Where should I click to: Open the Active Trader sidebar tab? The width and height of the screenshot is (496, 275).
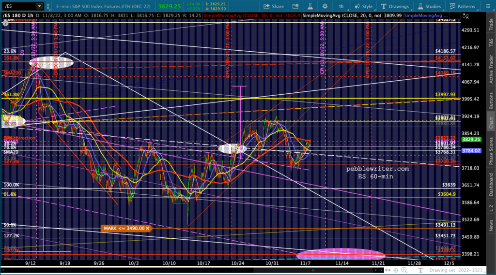tap(491, 69)
